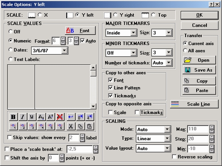Screen dimensions: 222x166
Task: Open the Scale Line settings
Action: click(194, 104)
